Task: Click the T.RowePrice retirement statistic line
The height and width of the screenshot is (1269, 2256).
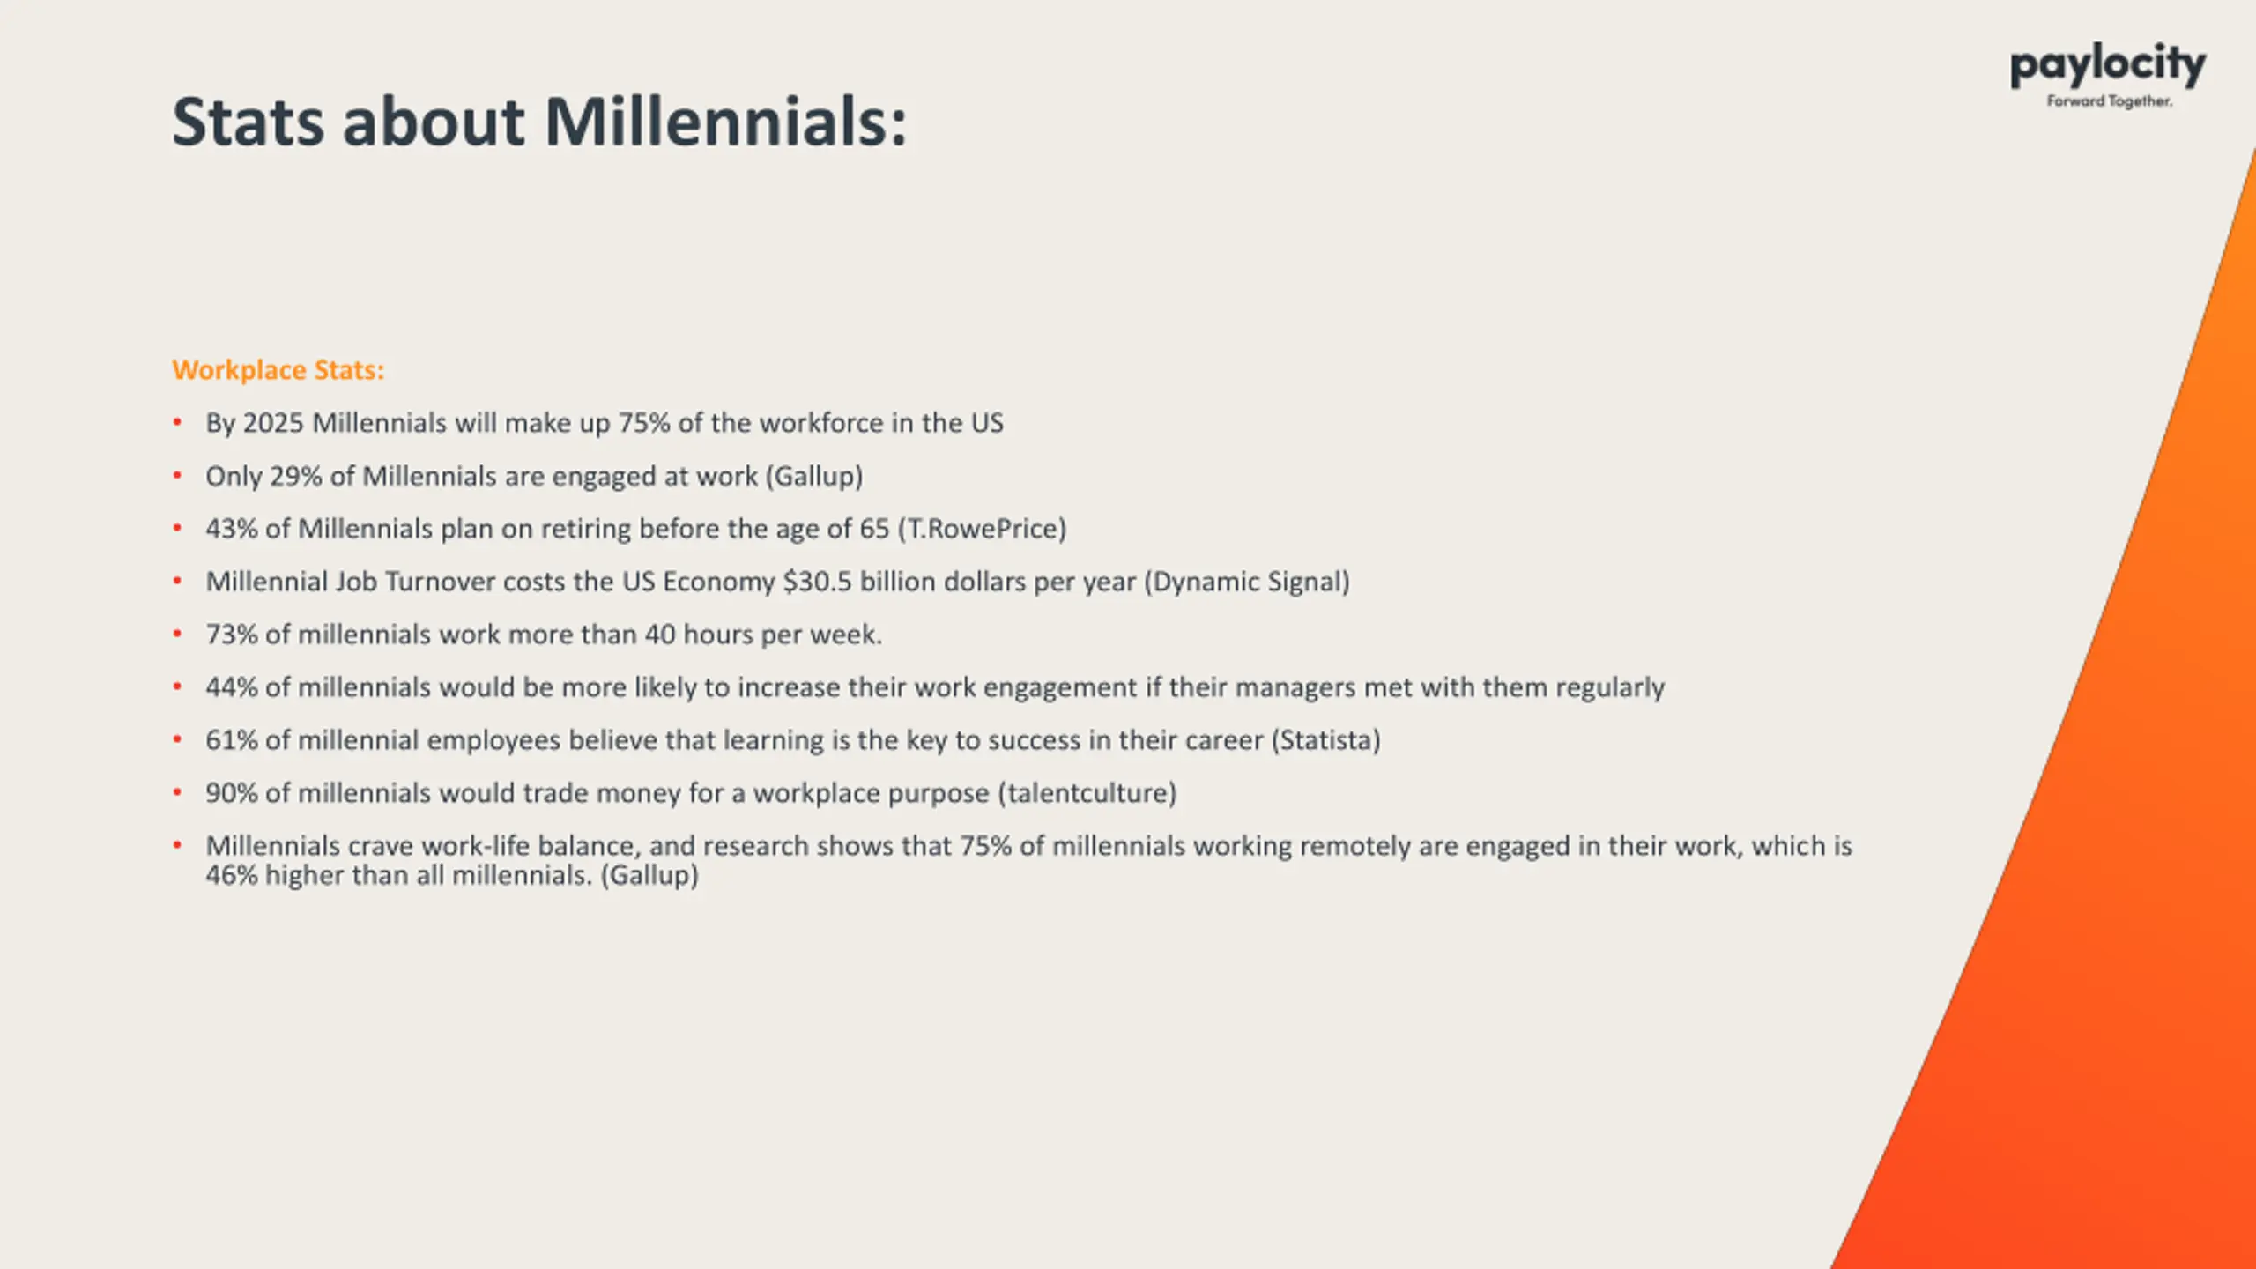Action: tap(636, 529)
